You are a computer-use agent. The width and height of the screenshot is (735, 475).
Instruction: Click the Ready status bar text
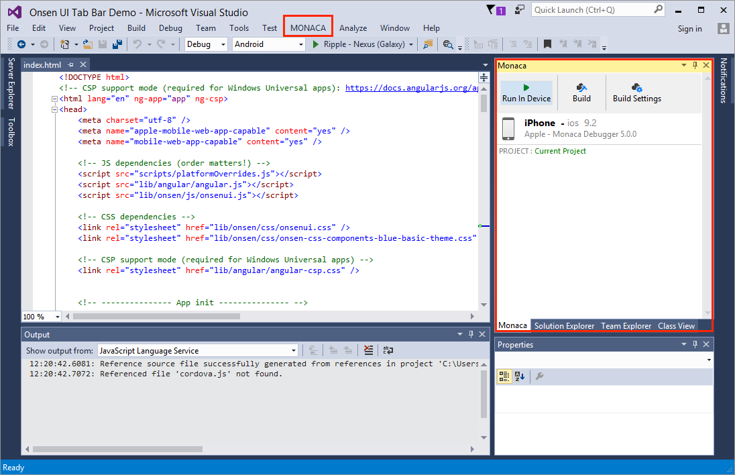coord(13,468)
